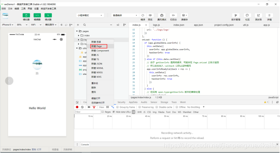The width and height of the screenshot is (280, 153).
Task: Click the large request rows view icon
Action: 108,107
